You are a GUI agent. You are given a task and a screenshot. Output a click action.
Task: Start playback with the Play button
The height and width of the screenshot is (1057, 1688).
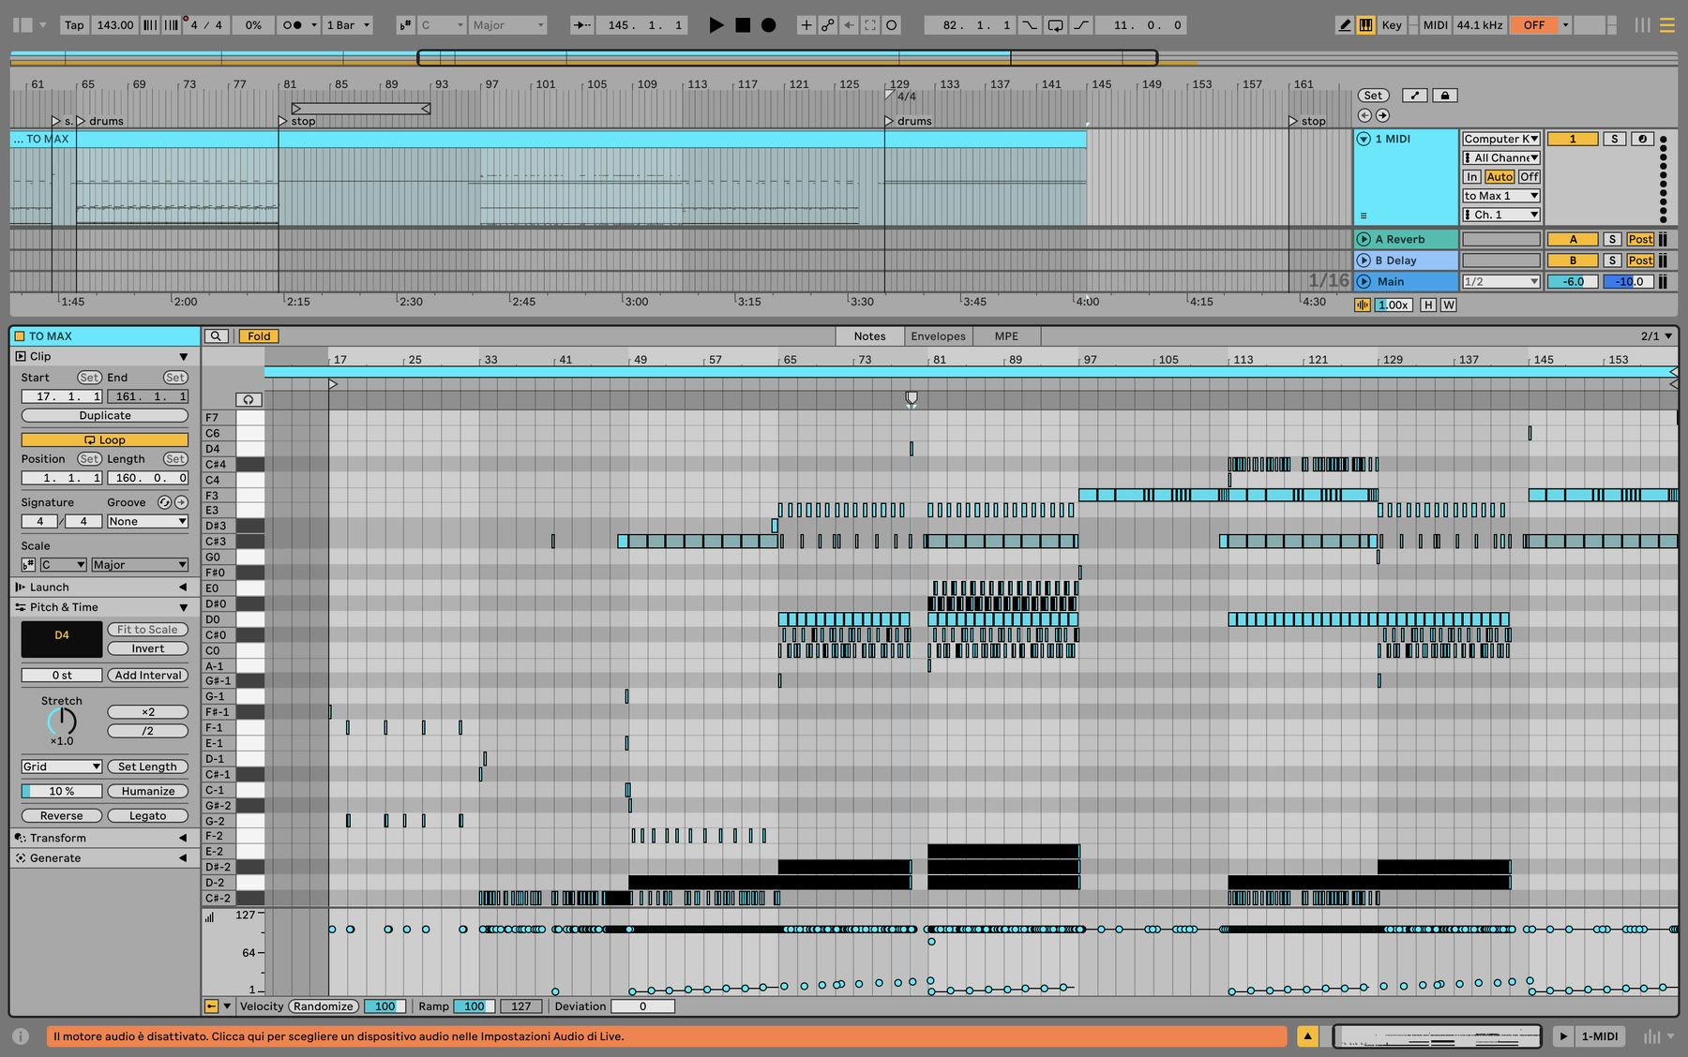pyautogui.click(x=716, y=25)
